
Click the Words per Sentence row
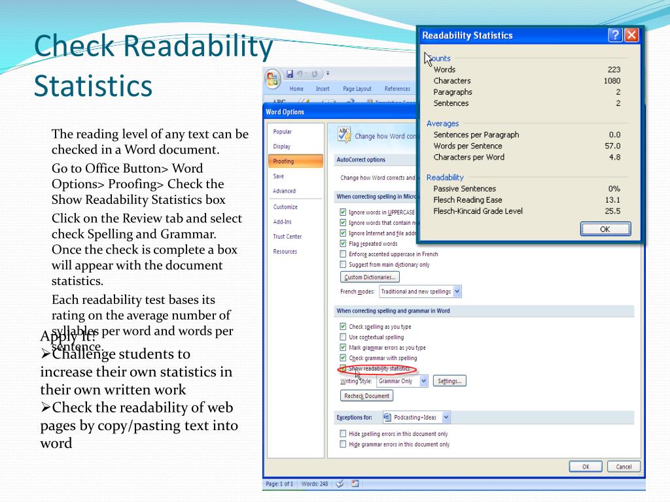click(527, 146)
